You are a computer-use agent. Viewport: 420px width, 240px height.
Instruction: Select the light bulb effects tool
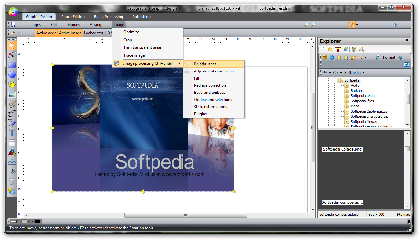[12, 191]
